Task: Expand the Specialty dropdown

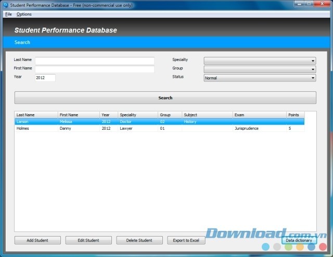Action: [260, 60]
